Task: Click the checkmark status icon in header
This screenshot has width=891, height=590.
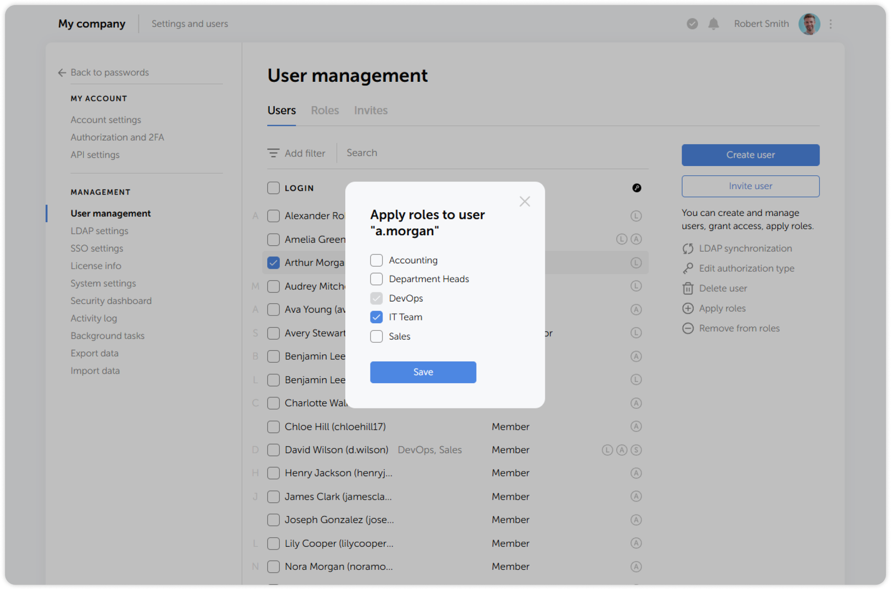Action: point(692,24)
